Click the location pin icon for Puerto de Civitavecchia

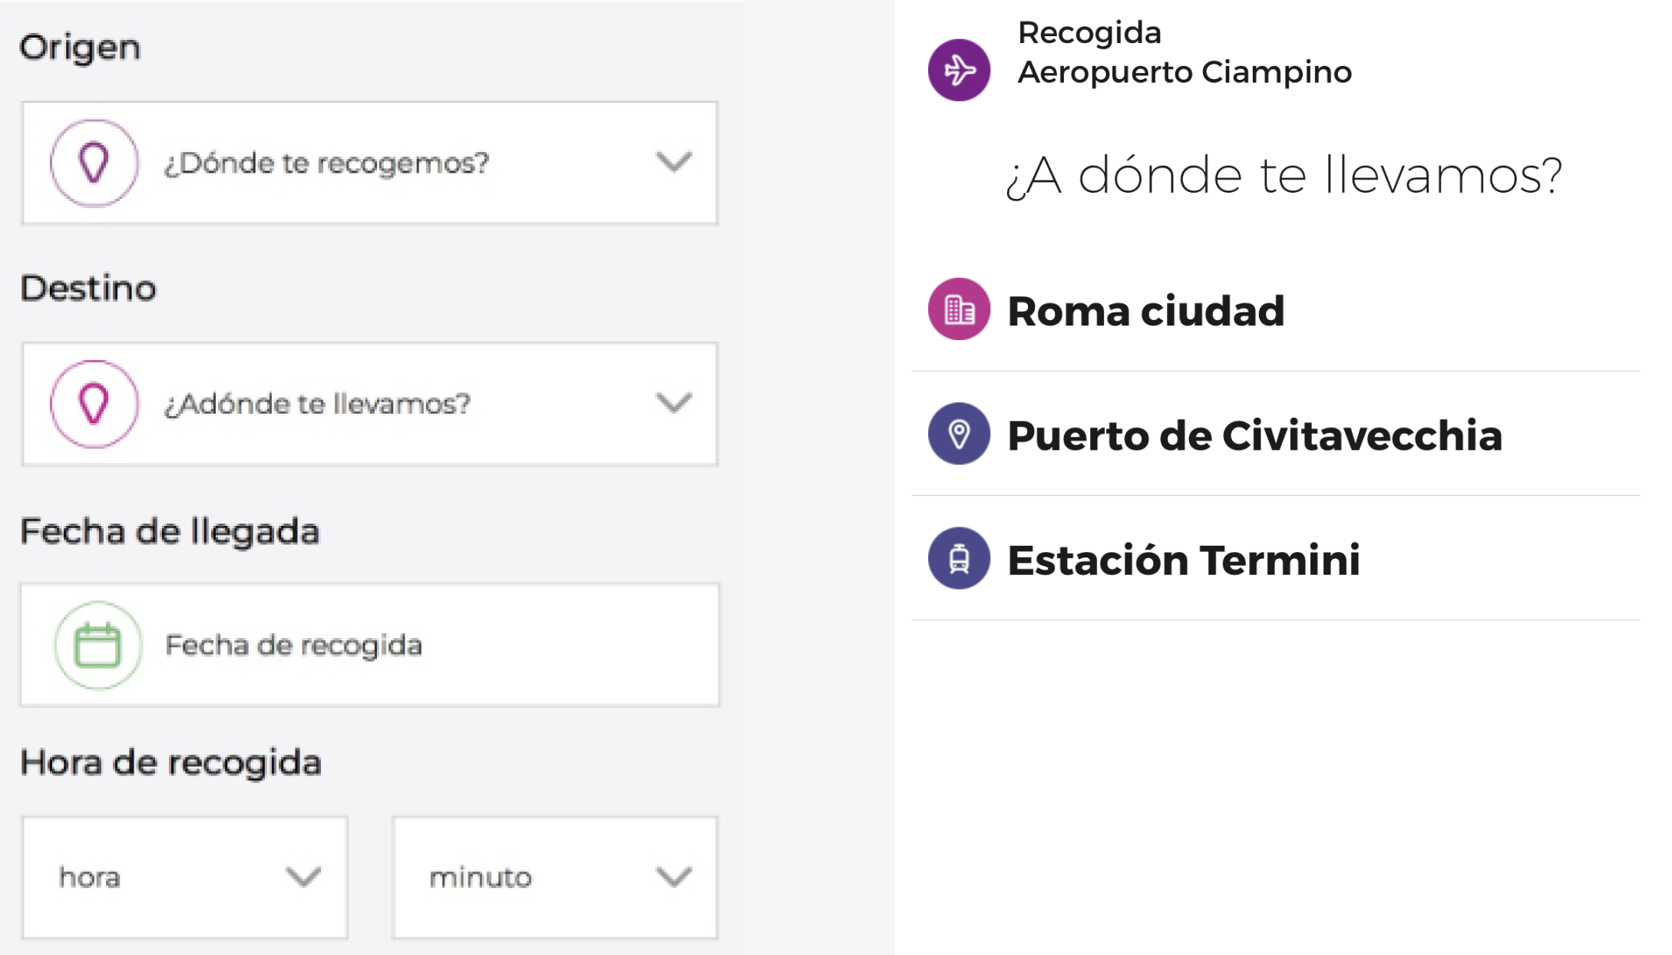pyautogui.click(x=958, y=436)
